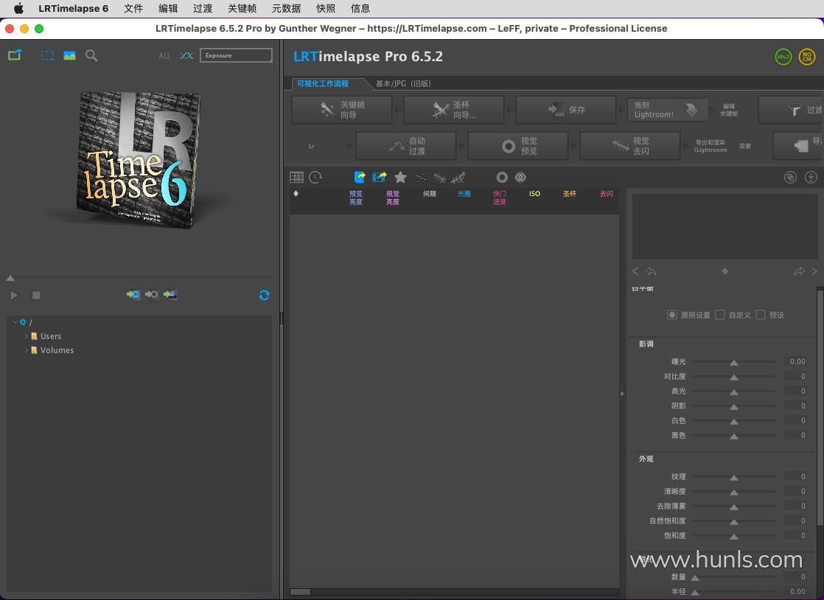Click the gray ring visual preview icon
The image size is (824, 600).
(502, 178)
